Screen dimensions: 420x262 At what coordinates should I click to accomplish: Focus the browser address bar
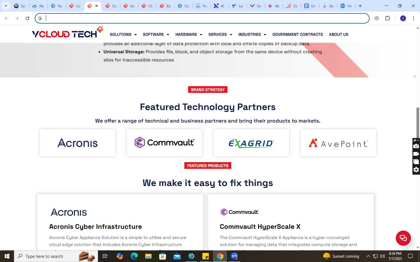(x=202, y=18)
